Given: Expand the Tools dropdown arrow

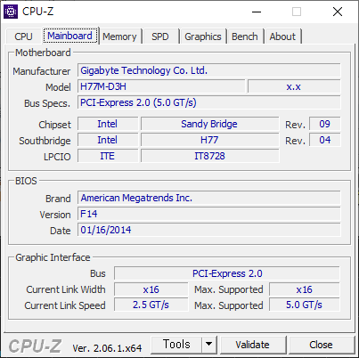Looking at the screenshot, I should [209, 345].
